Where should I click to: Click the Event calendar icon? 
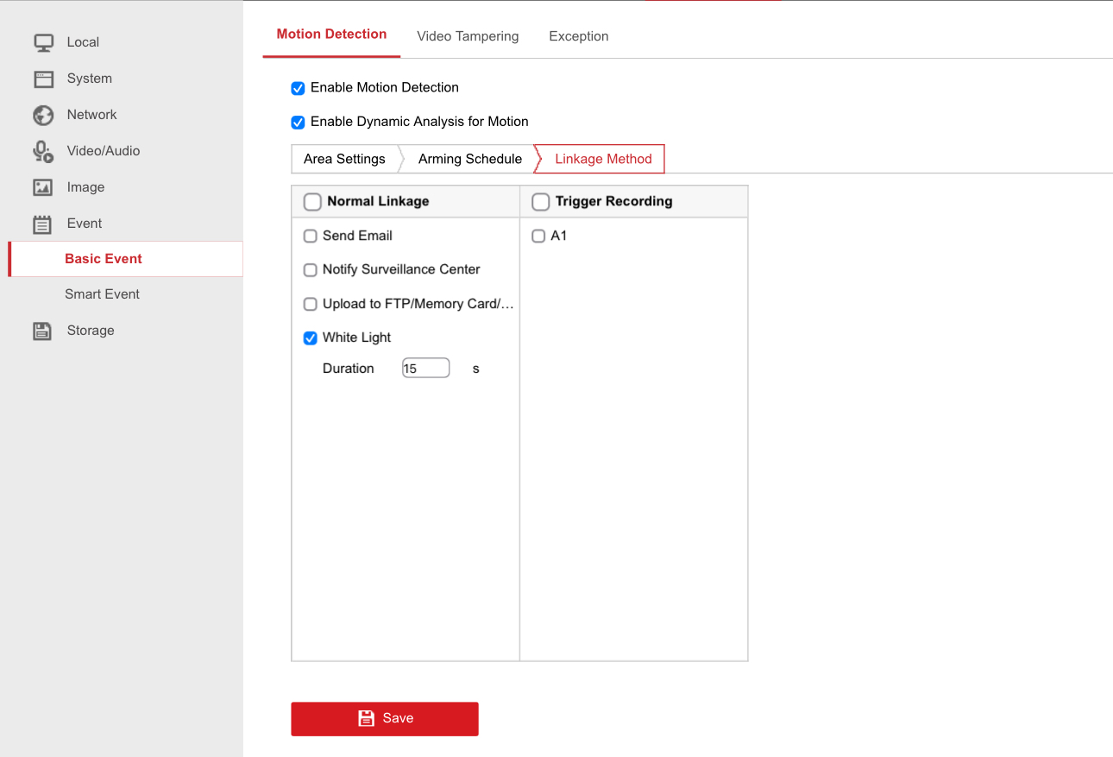(43, 224)
